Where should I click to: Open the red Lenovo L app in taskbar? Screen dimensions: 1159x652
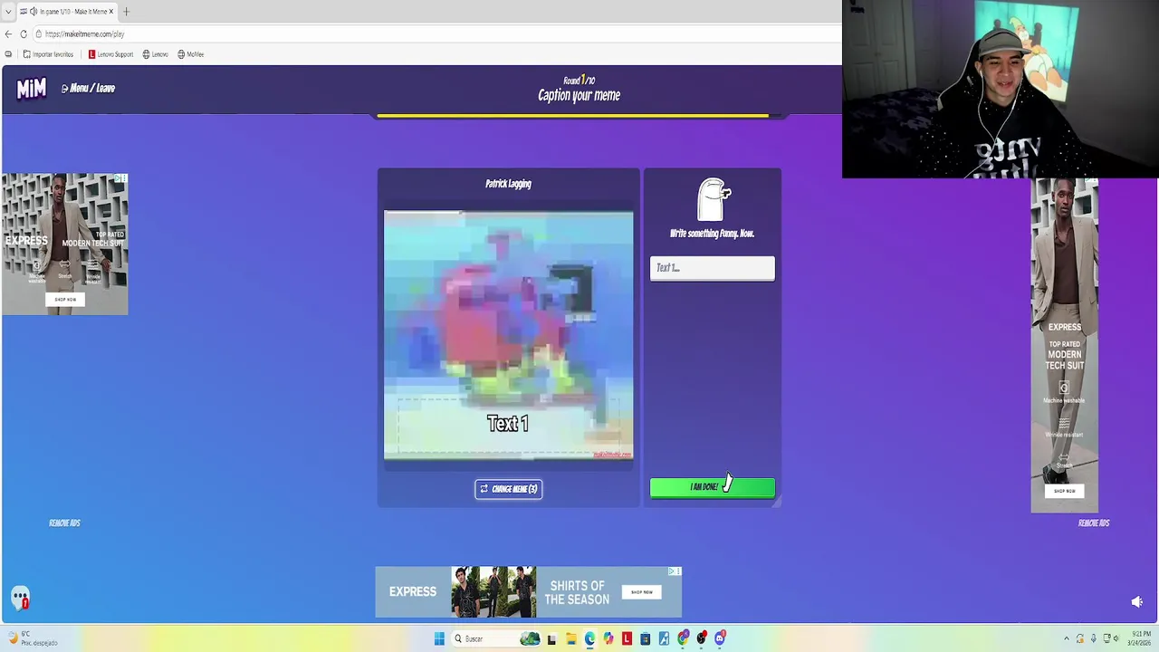pyautogui.click(x=627, y=639)
